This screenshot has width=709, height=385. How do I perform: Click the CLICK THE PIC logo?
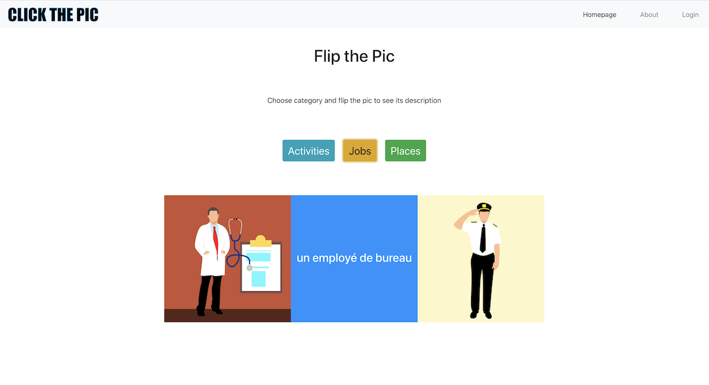coord(53,14)
